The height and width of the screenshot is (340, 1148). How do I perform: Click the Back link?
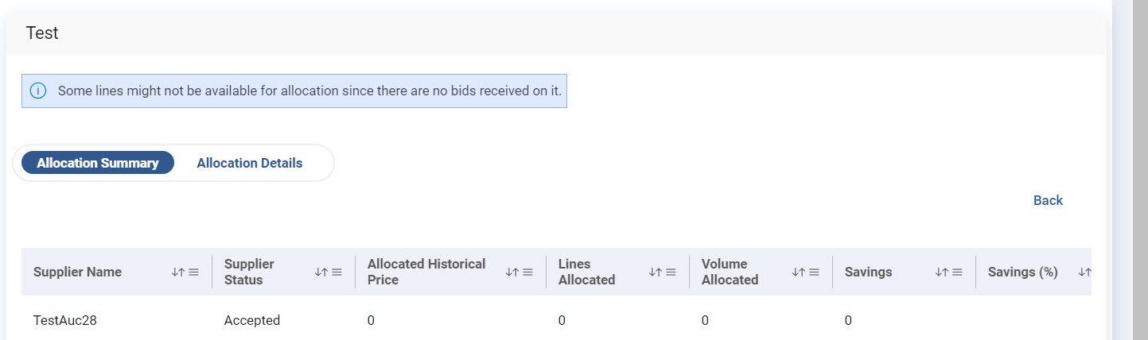pos(1048,200)
